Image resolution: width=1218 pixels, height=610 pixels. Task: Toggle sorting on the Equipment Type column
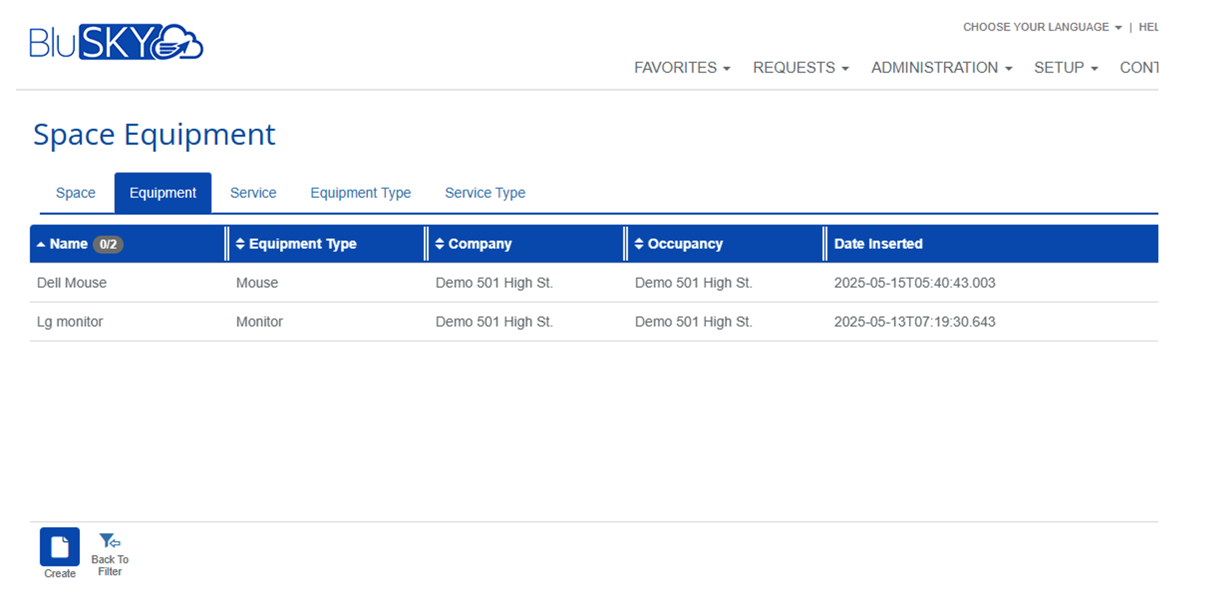point(240,244)
